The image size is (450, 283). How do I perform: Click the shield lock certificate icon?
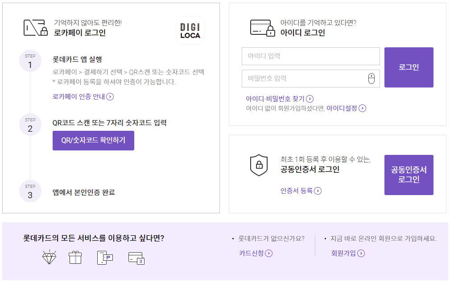[259, 165]
